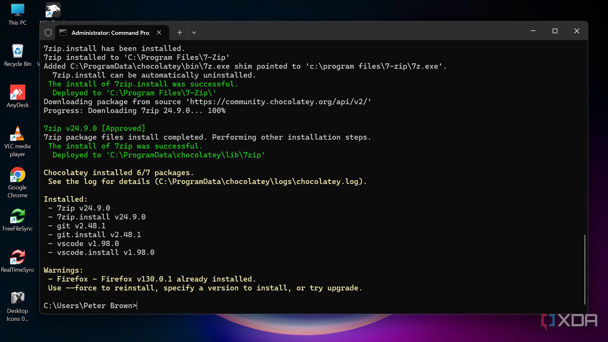
Task: Open a new terminal tab with plus
Action: 180,33
